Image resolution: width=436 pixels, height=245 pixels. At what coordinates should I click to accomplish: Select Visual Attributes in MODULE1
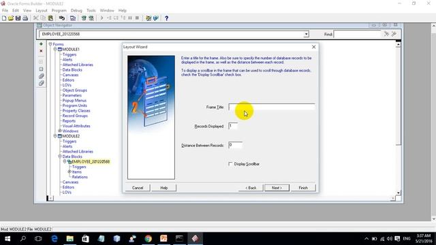point(76,126)
